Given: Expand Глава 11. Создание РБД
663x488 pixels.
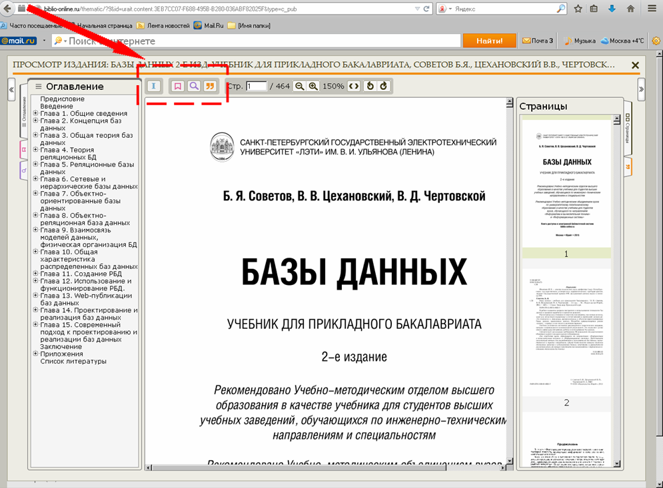Looking at the screenshot, I should point(36,274).
